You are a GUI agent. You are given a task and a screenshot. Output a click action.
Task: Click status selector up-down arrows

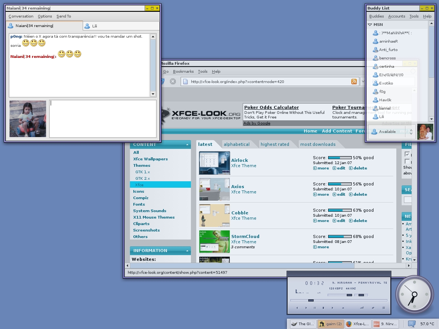pyautogui.click(x=411, y=131)
